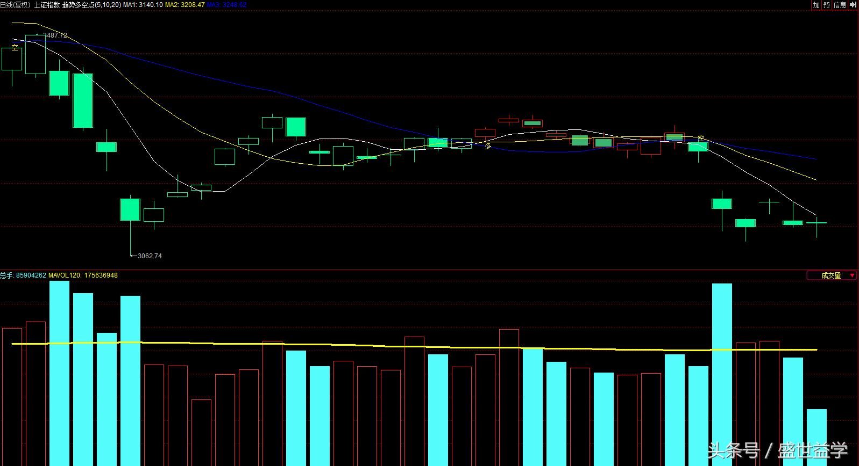Open the 成交量 indicator dropdown
This screenshot has height=466, width=859.
pyautogui.click(x=831, y=275)
